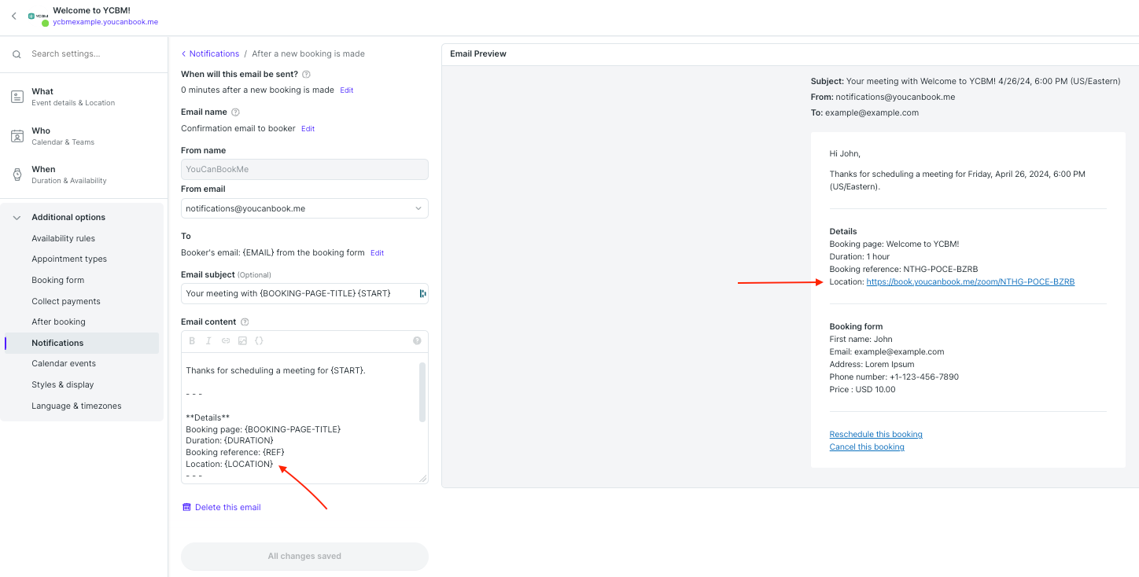Click the Who section calendar icon
This screenshot has height=577, width=1139.
(x=17, y=136)
